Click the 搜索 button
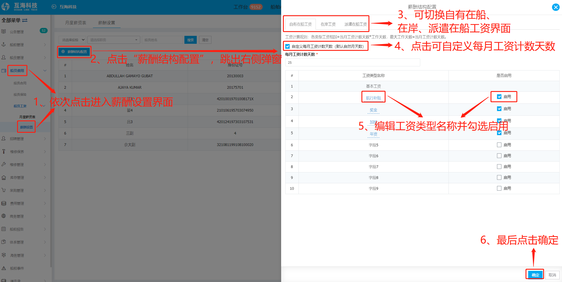Image resolution: width=562 pixels, height=282 pixels. 191,40
